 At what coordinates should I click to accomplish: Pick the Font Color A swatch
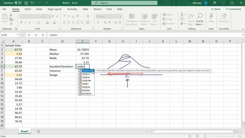pos(54,23)
